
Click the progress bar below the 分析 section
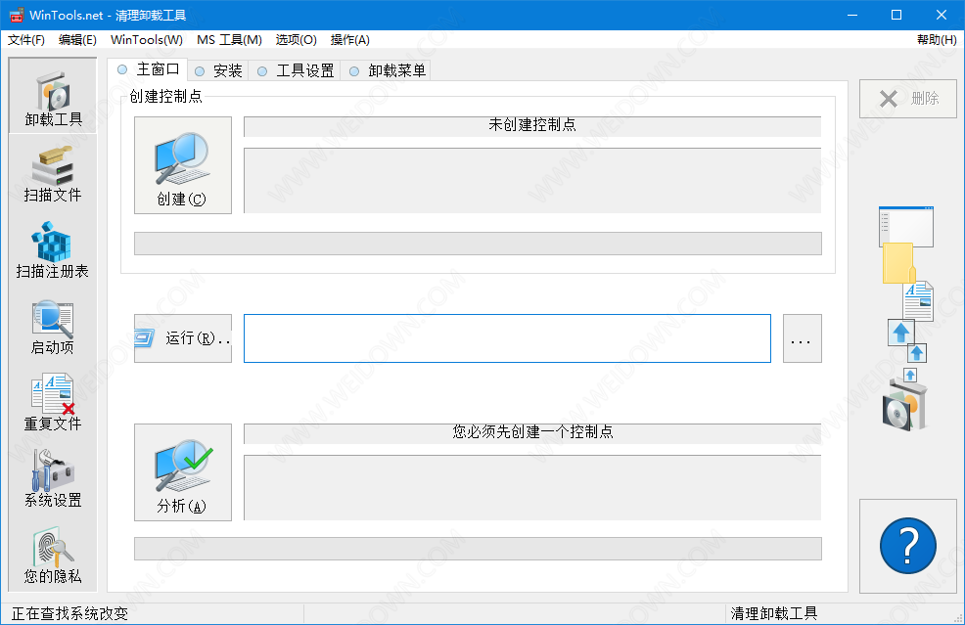coord(479,549)
